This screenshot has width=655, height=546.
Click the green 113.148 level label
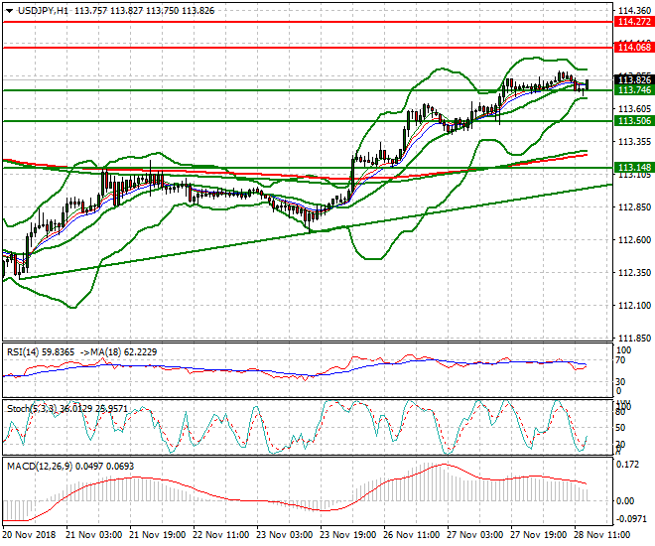[x=634, y=168]
